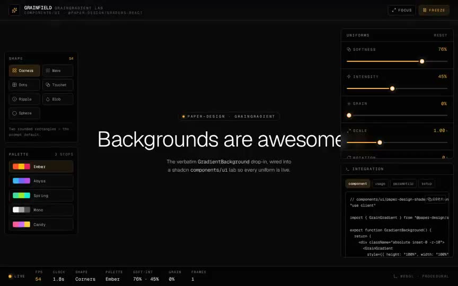Click the Softness value 76%
The width and height of the screenshot is (458, 286).
442,49
